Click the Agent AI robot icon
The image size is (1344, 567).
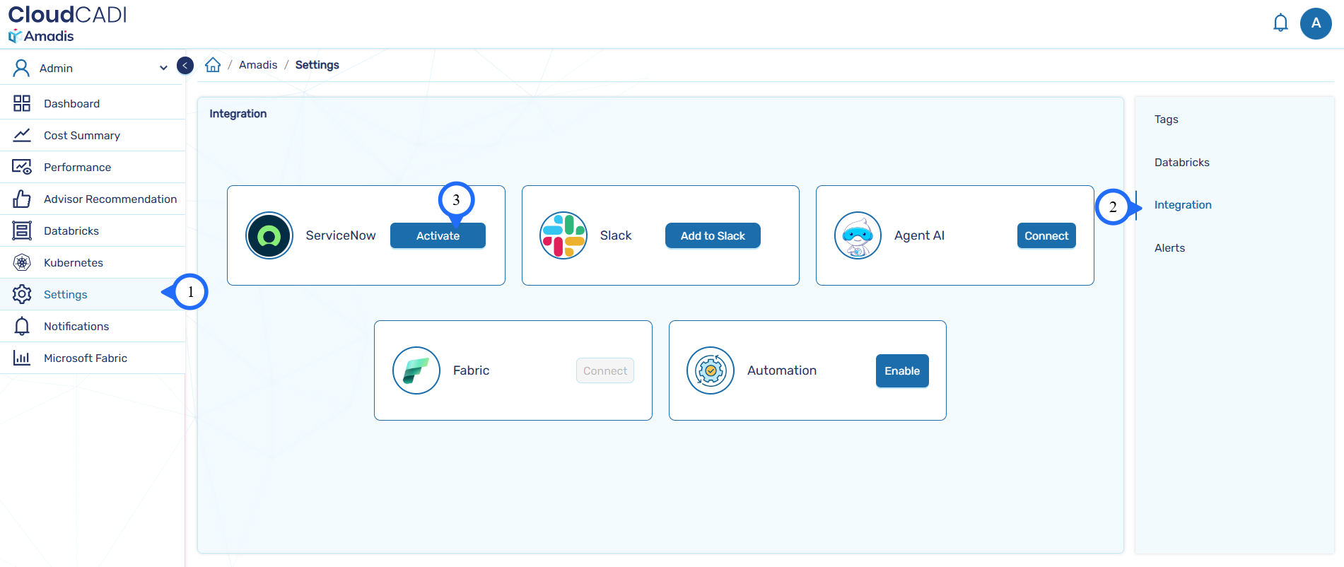858,235
